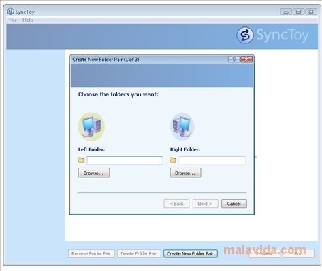Click the Back button

176,204
